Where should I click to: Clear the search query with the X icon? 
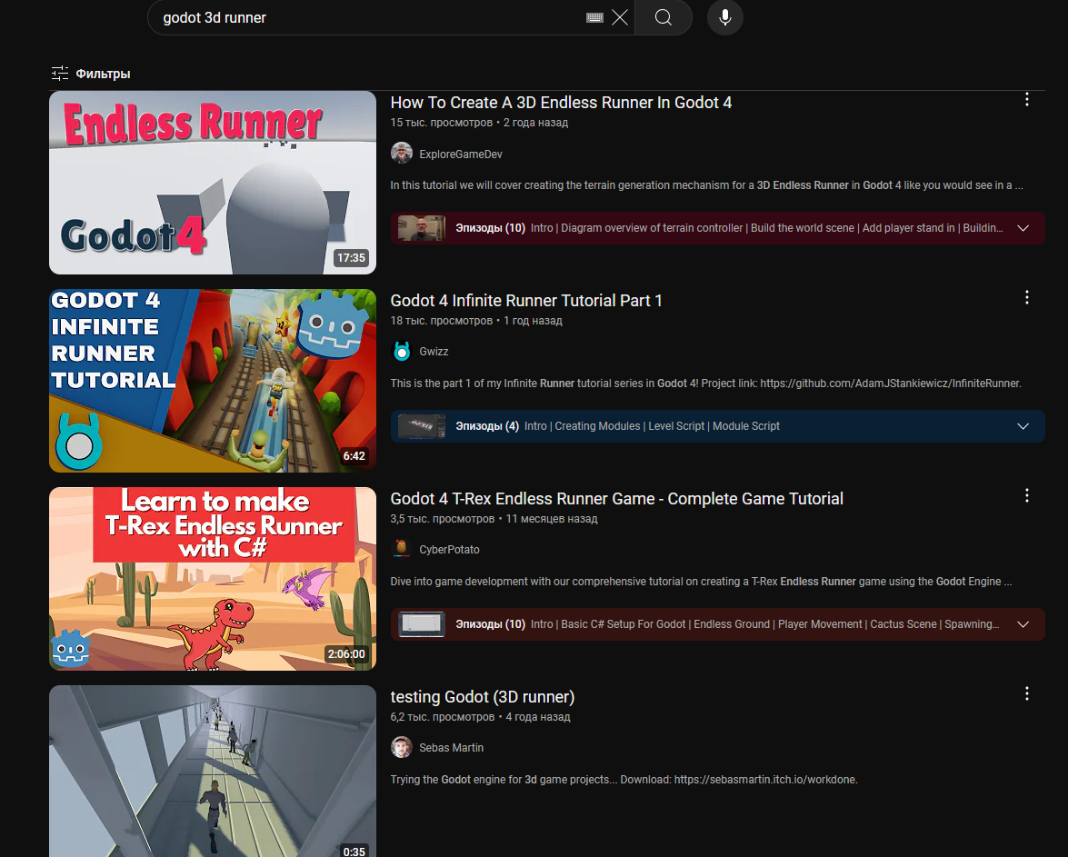point(620,17)
